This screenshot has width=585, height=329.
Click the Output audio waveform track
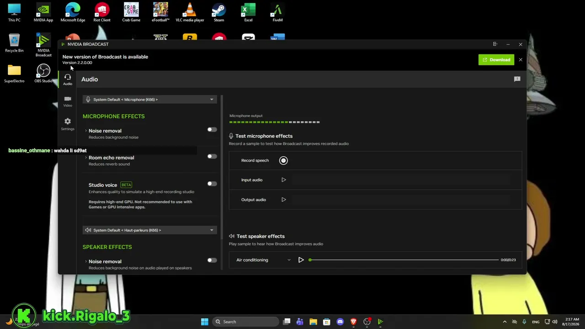pyautogui.click(x=401, y=200)
